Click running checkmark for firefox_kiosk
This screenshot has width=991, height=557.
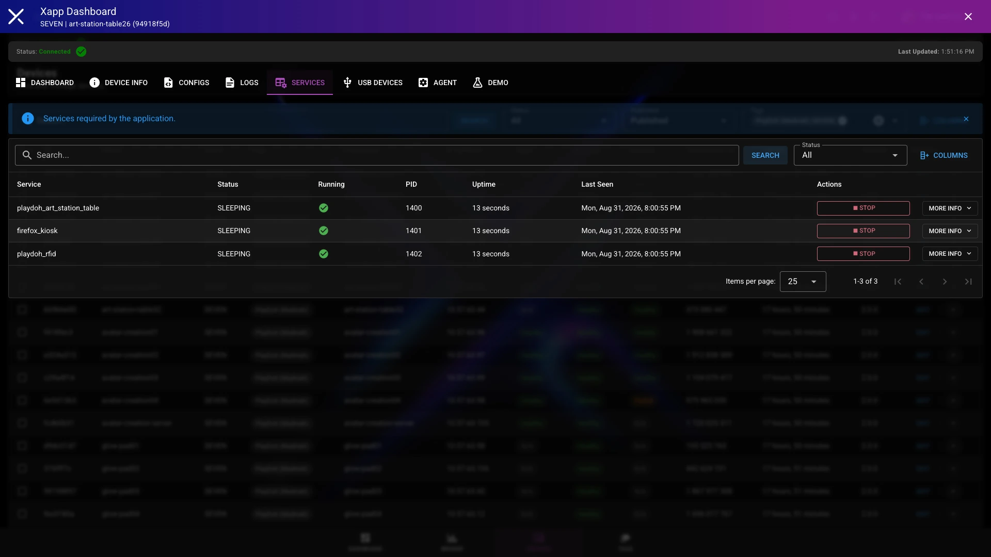(x=324, y=231)
